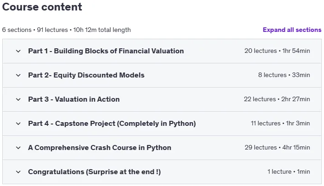Viewport: 324px width, 186px height.
Task: Click Congratulations (Surprise at the end !) title
Action: coord(94,172)
